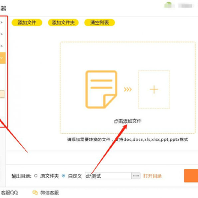
Task: Click the orange convert button
Action: [191, 175]
